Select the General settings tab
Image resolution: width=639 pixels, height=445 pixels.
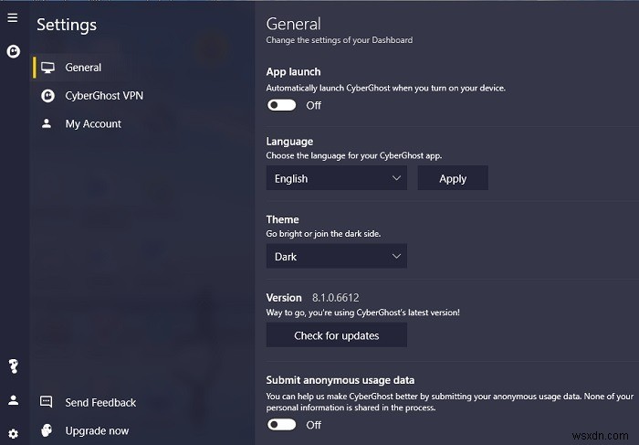point(83,68)
